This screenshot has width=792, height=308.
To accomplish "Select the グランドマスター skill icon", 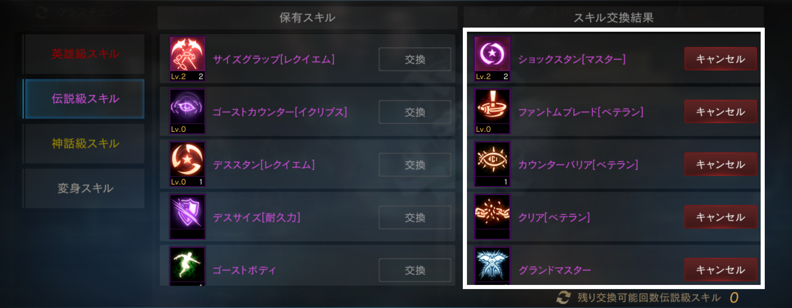I will click(x=492, y=266).
